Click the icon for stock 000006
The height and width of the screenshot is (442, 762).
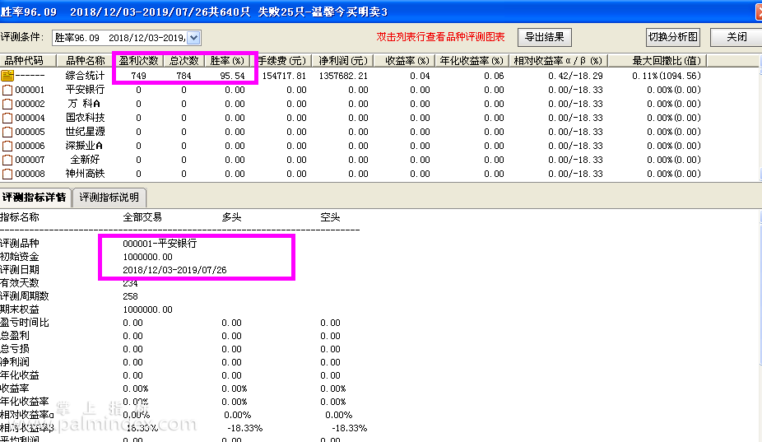click(x=7, y=146)
